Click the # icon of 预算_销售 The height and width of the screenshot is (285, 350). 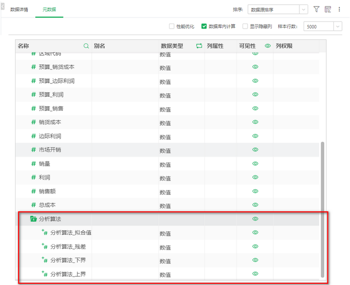[x=34, y=109]
